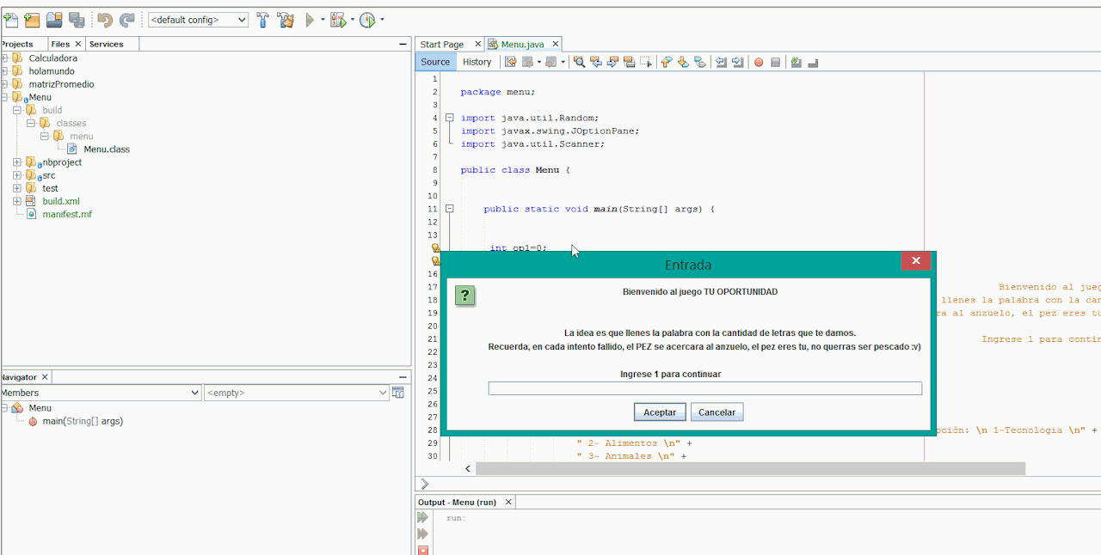Click Find Previous Occurrence icon

595,62
